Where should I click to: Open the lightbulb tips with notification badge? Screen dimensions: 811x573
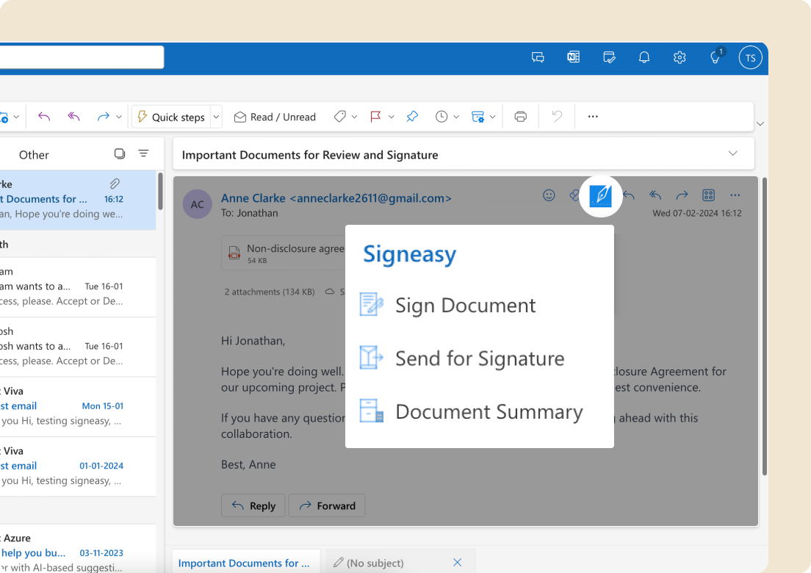coord(715,57)
